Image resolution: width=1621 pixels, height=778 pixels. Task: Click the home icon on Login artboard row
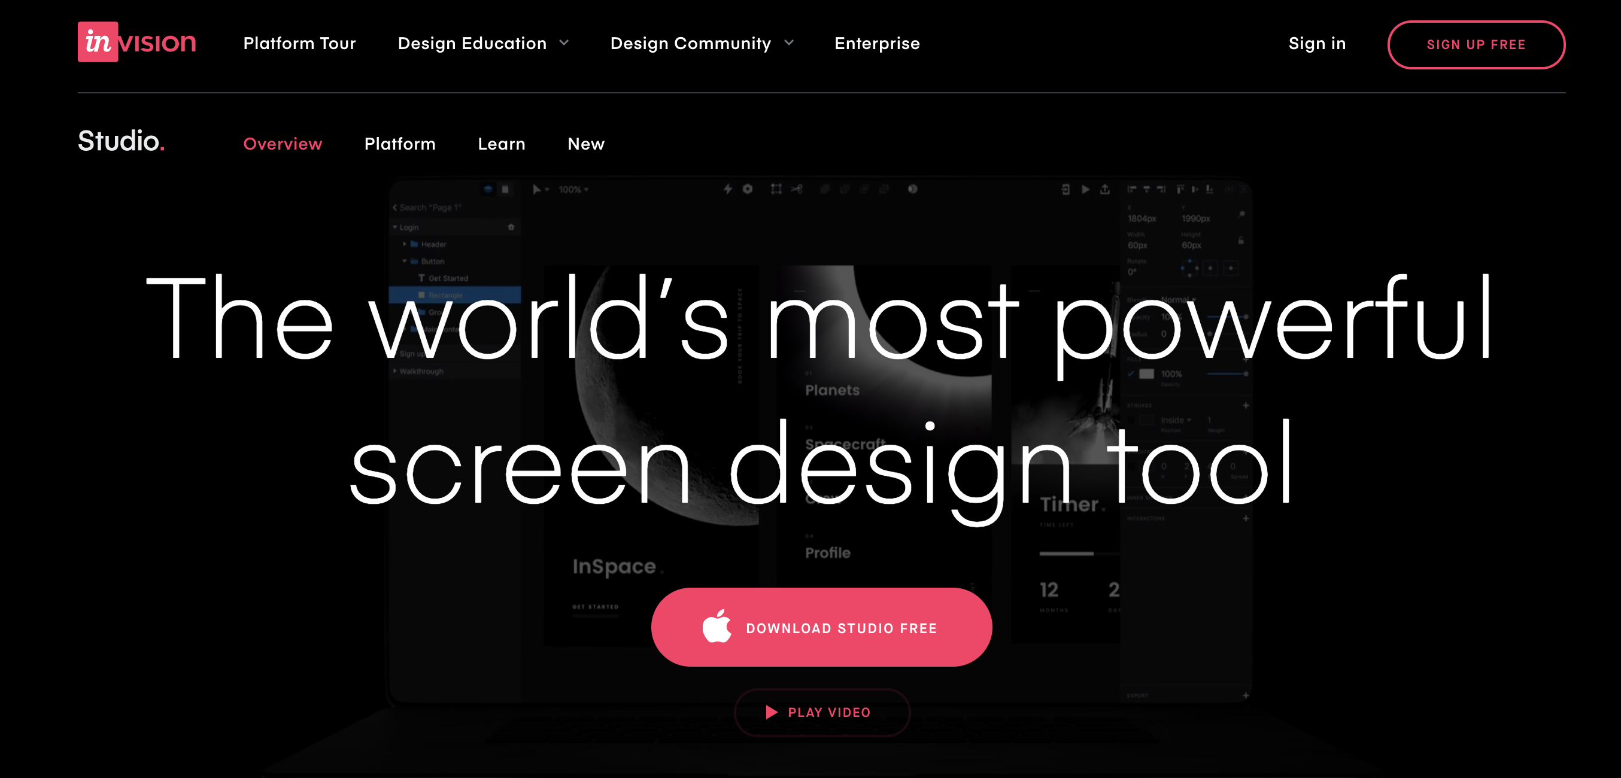click(511, 227)
